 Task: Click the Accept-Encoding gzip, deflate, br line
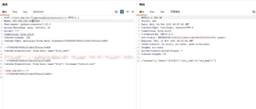click(27, 28)
